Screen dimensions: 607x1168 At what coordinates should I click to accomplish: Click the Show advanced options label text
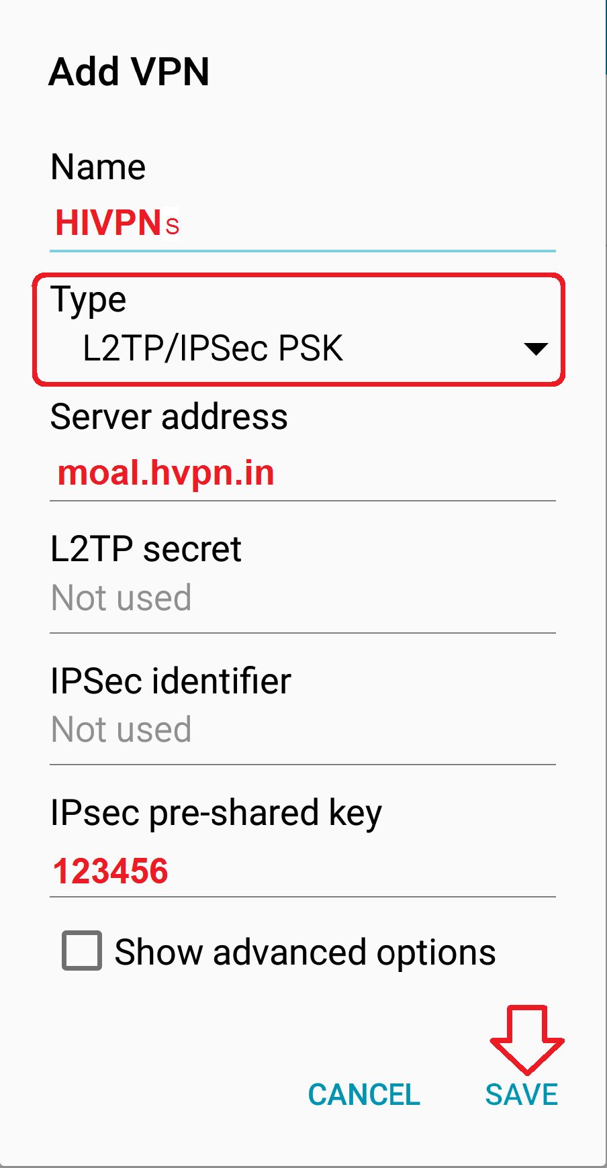pyautogui.click(x=305, y=952)
